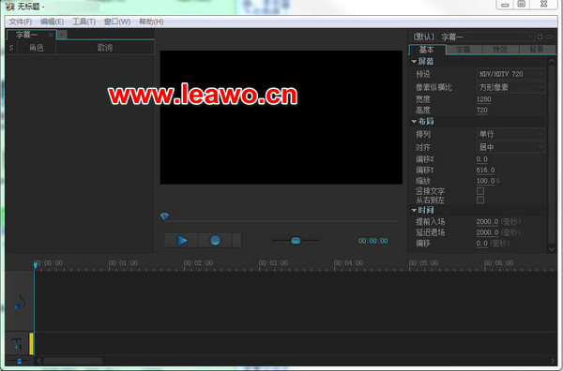Click the 角色 column header
The image size is (563, 371).
click(37, 48)
